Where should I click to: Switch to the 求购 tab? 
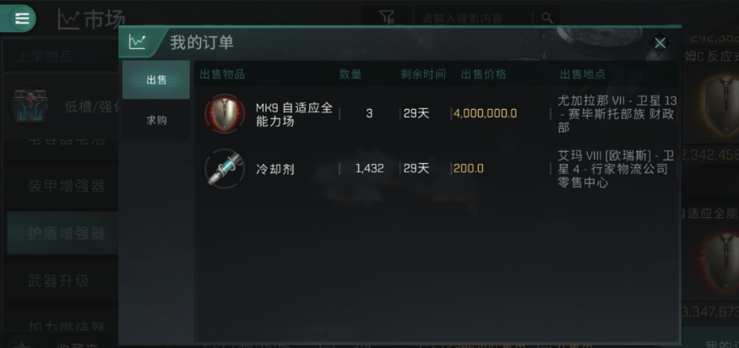(x=156, y=120)
